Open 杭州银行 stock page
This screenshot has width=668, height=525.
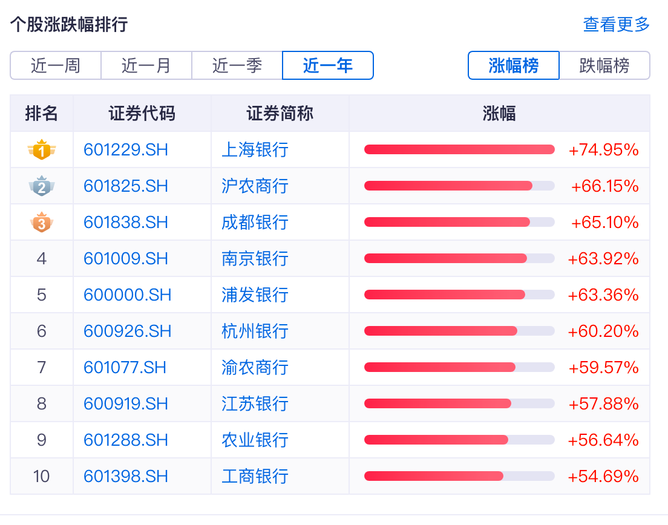point(255,331)
